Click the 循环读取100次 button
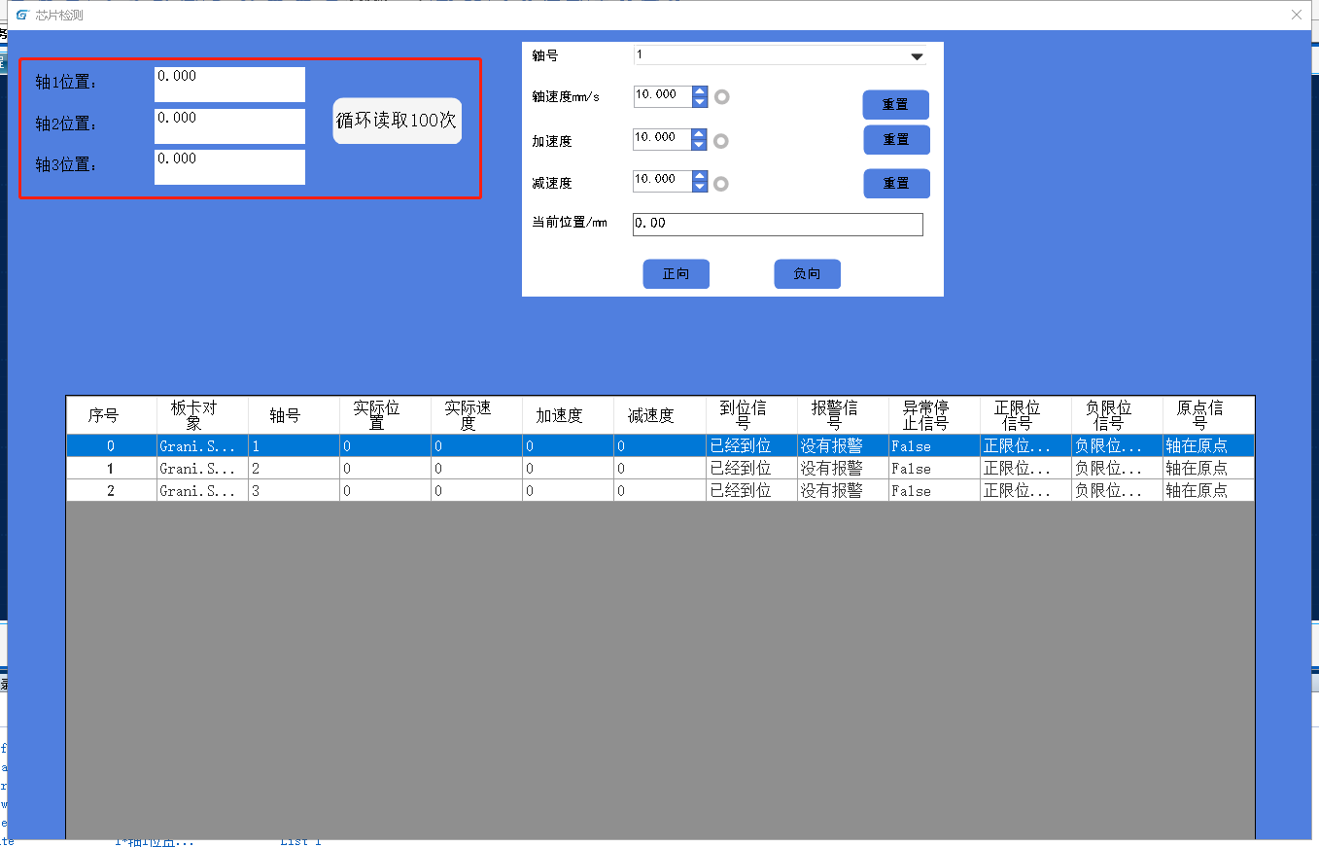Viewport: 1319px width, 847px height. 397,122
